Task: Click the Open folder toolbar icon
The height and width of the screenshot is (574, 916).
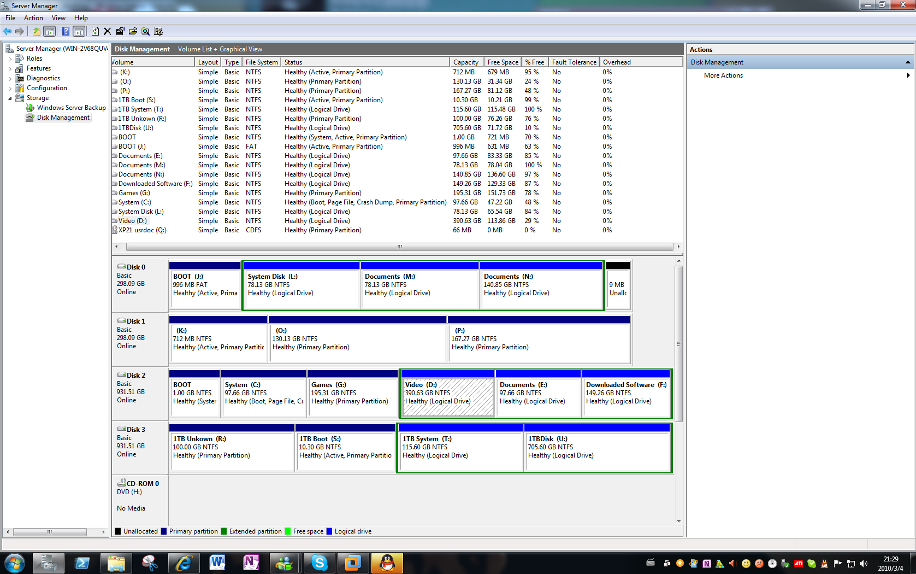Action: [x=133, y=31]
